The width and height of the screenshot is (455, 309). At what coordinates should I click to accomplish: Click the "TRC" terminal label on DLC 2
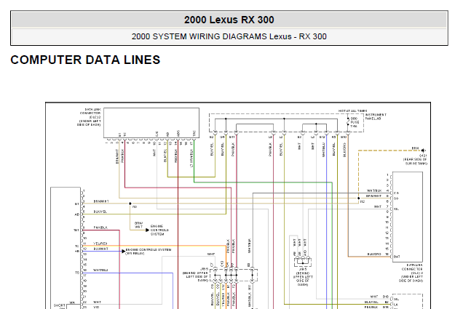pos(194,134)
